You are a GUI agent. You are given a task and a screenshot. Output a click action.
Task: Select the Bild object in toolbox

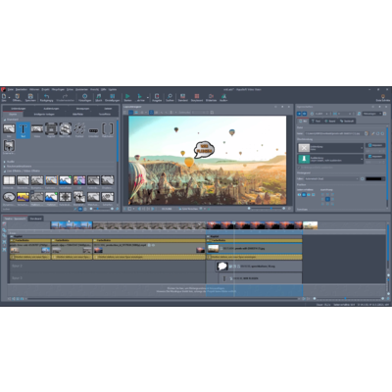pos(9,129)
